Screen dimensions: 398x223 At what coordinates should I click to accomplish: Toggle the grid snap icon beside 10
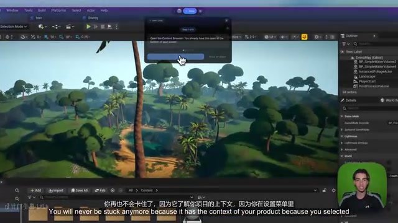(46, 37)
